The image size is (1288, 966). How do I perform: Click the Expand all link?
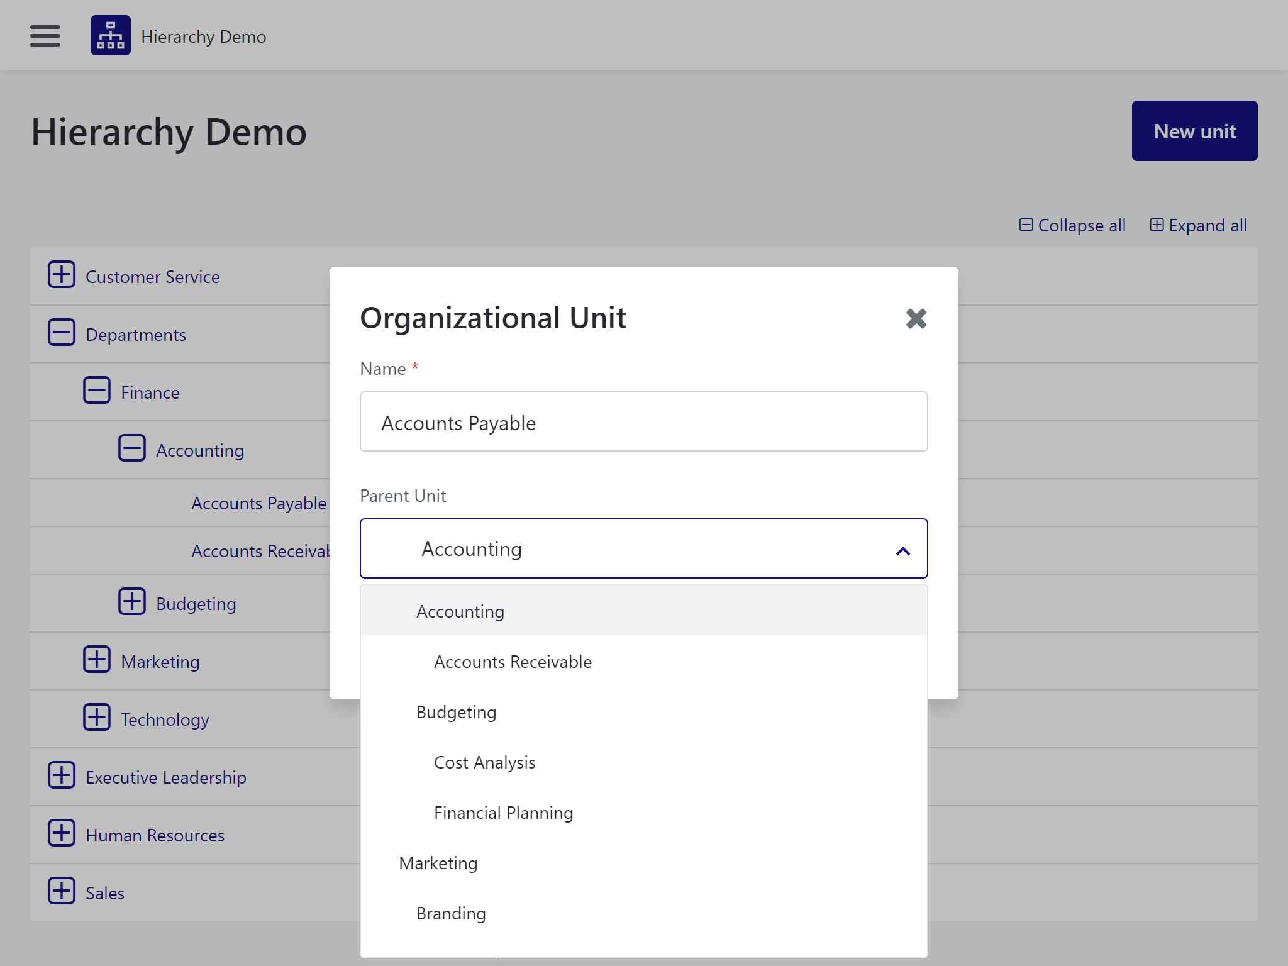1199,225
